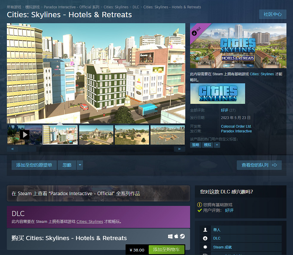This screenshot has height=255, width=293.
Task: Click the plus icon to add a tag
Action: pos(217,145)
